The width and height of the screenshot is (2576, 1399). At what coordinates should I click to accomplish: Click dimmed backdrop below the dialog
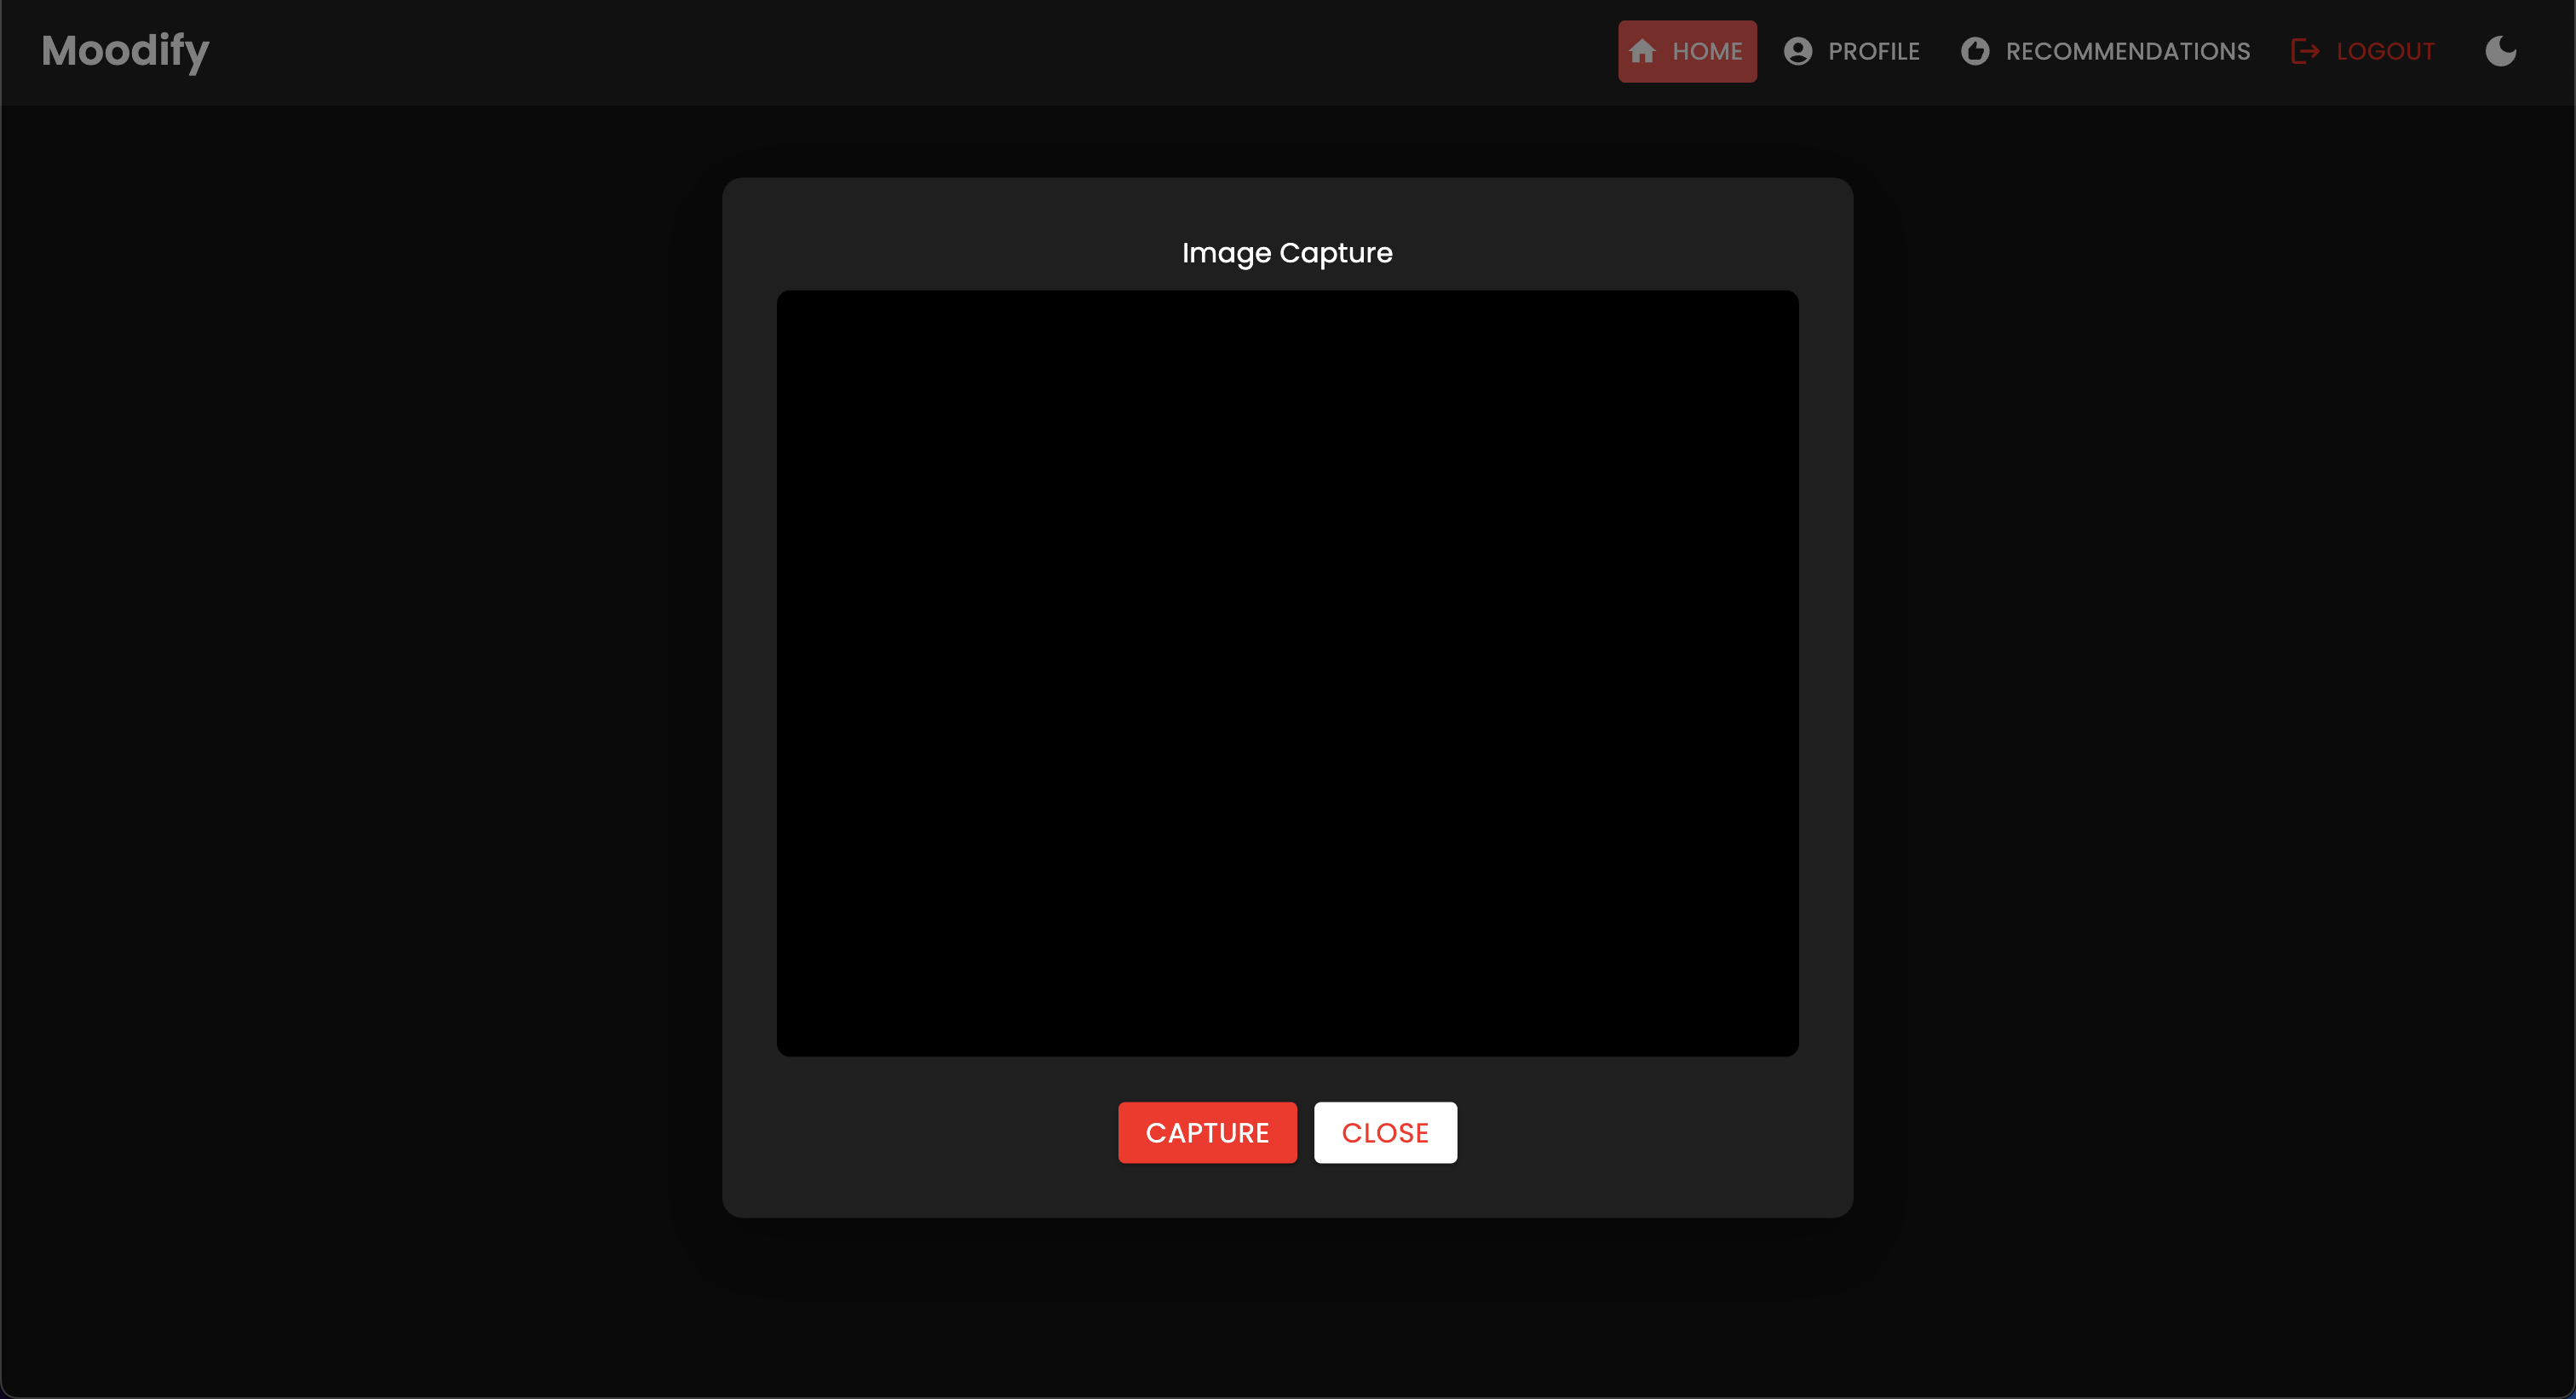(x=1287, y=1310)
